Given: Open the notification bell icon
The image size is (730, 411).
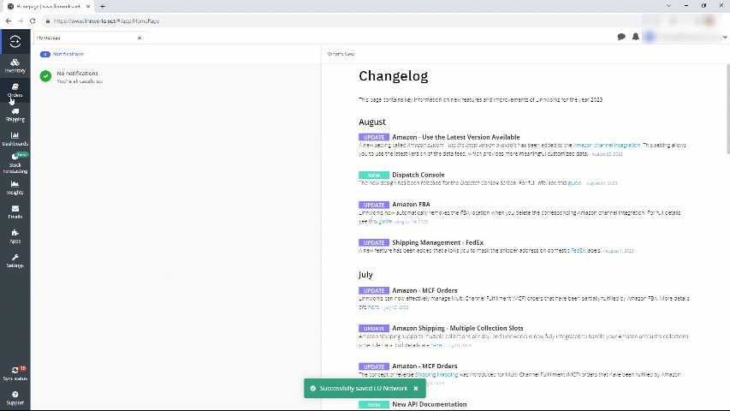Looking at the screenshot, I should point(636,37).
